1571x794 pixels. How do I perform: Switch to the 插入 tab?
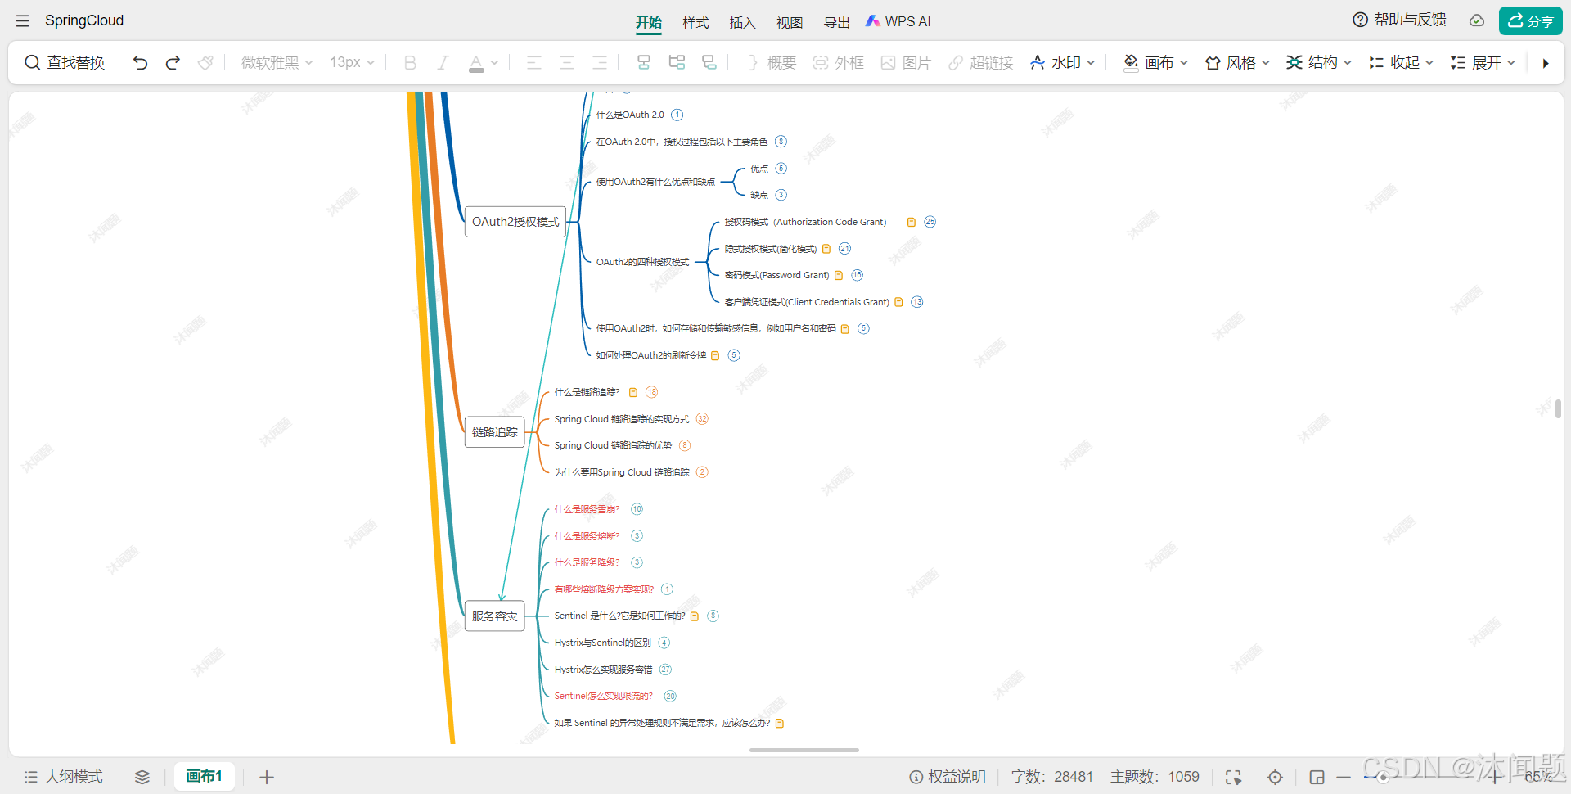tap(742, 22)
